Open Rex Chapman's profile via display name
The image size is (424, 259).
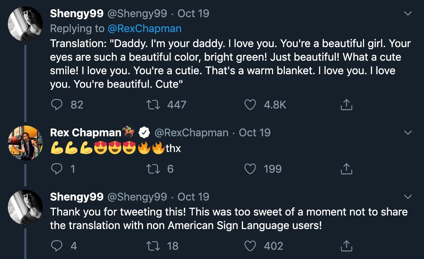point(86,133)
